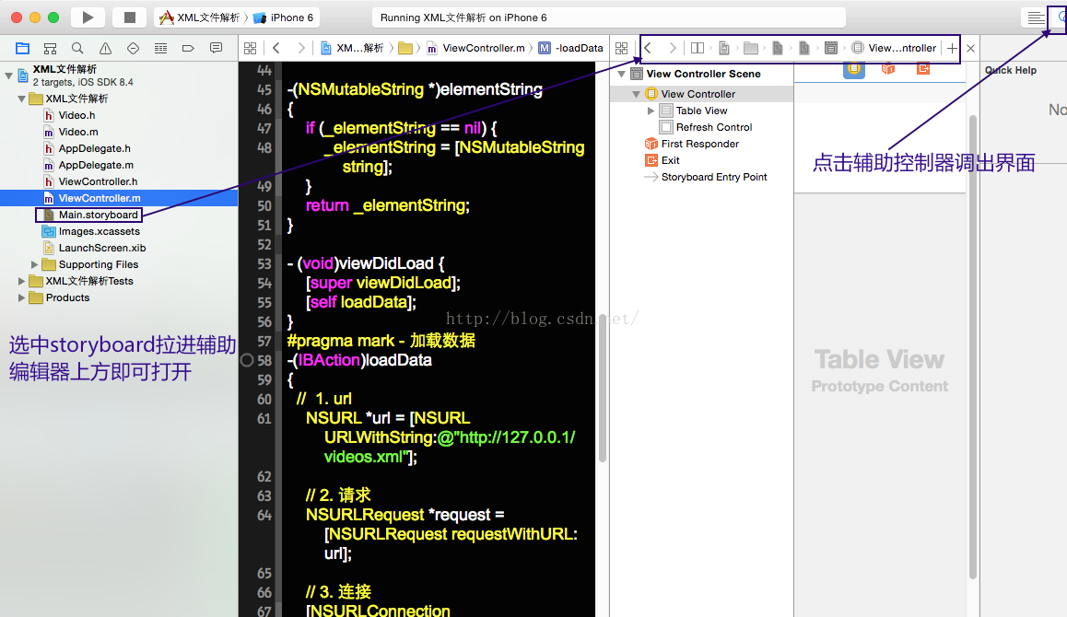Switch to the Standard editor layout button
1067x617 pixels.
pyautogui.click(x=1036, y=17)
